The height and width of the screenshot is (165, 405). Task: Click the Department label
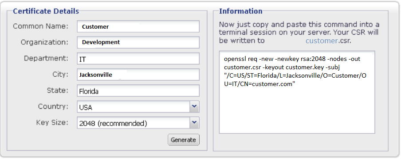[x=46, y=58]
